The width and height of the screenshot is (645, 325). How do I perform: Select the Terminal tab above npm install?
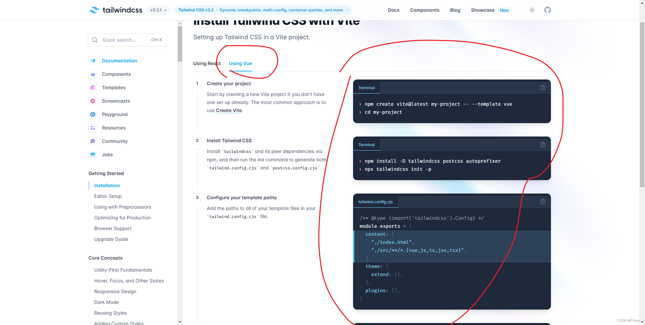367,145
